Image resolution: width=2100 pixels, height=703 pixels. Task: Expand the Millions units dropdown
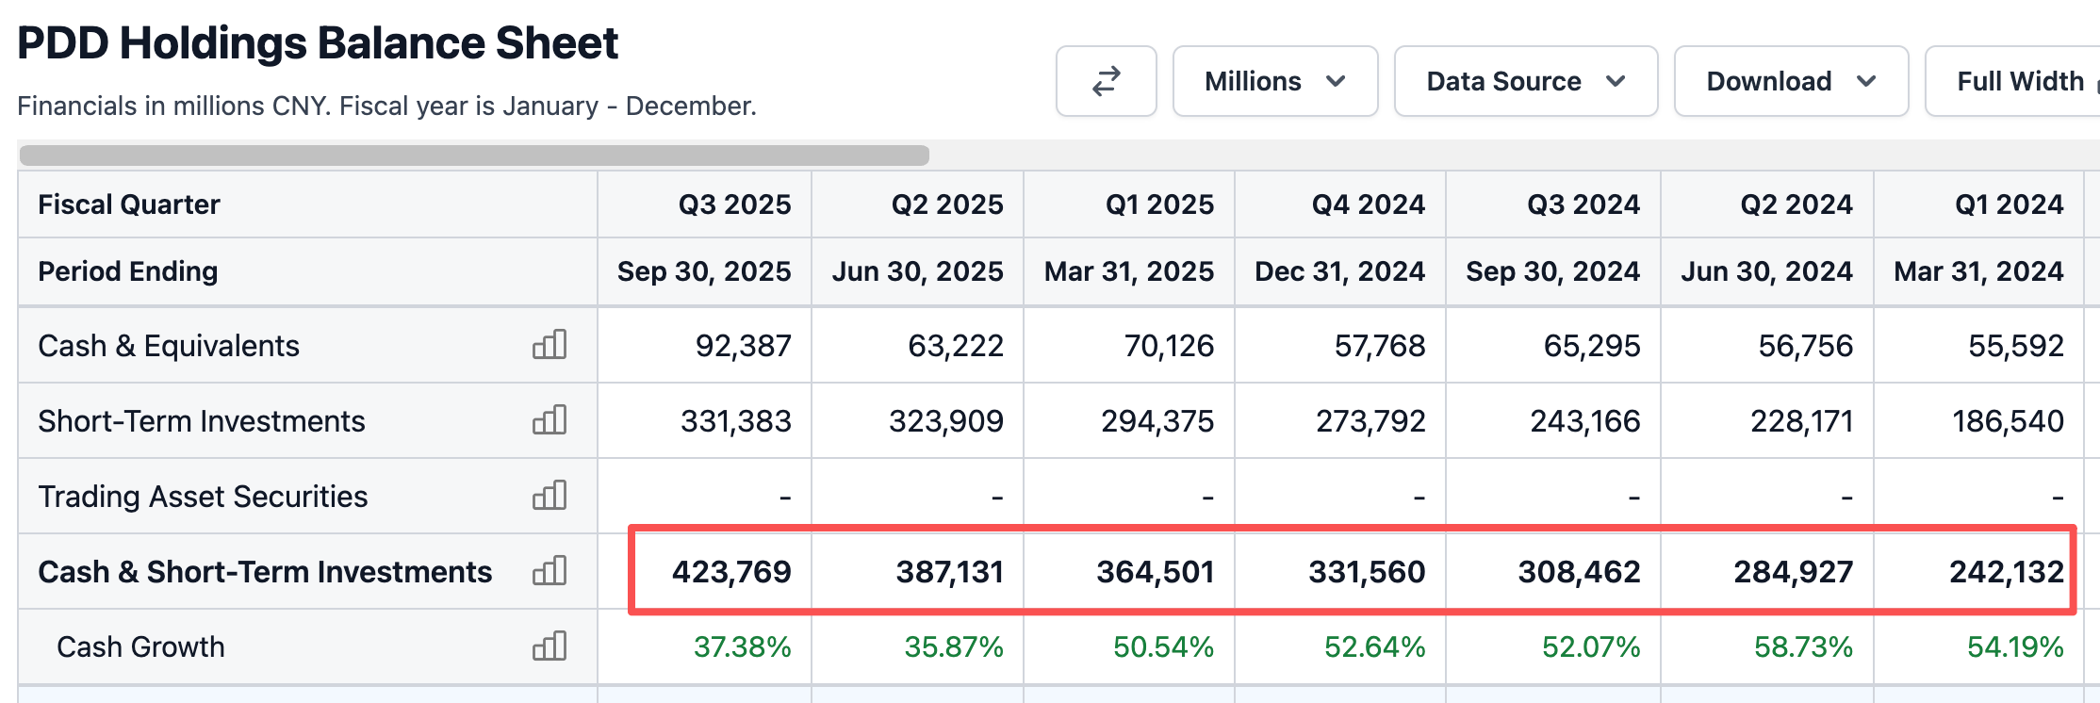coord(1274,81)
